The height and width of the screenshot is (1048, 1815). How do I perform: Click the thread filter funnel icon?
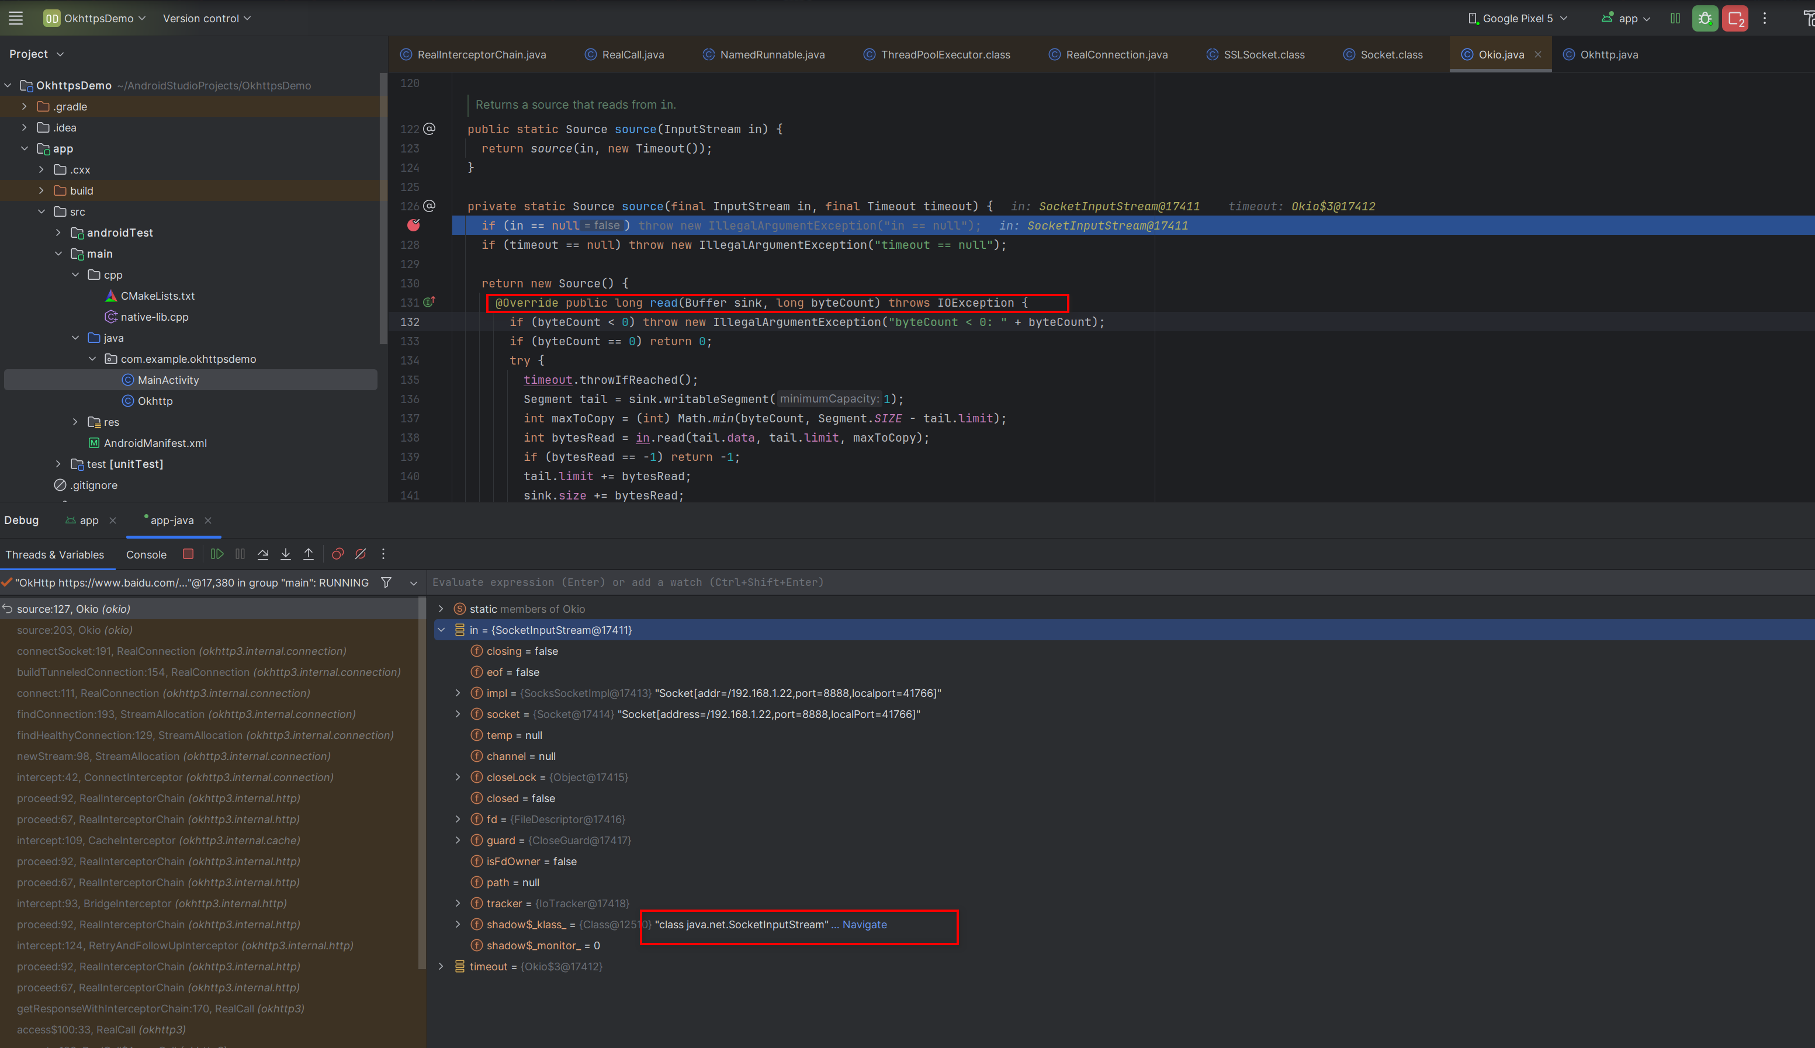pyautogui.click(x=387, y=582)
